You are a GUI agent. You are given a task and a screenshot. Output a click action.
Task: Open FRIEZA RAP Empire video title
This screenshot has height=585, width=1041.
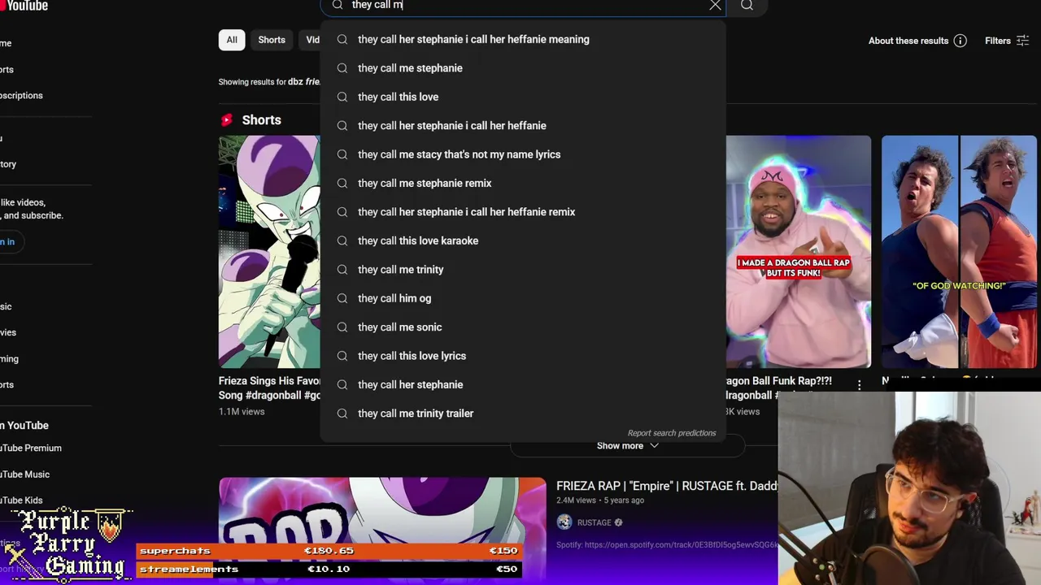pos(667,486)
